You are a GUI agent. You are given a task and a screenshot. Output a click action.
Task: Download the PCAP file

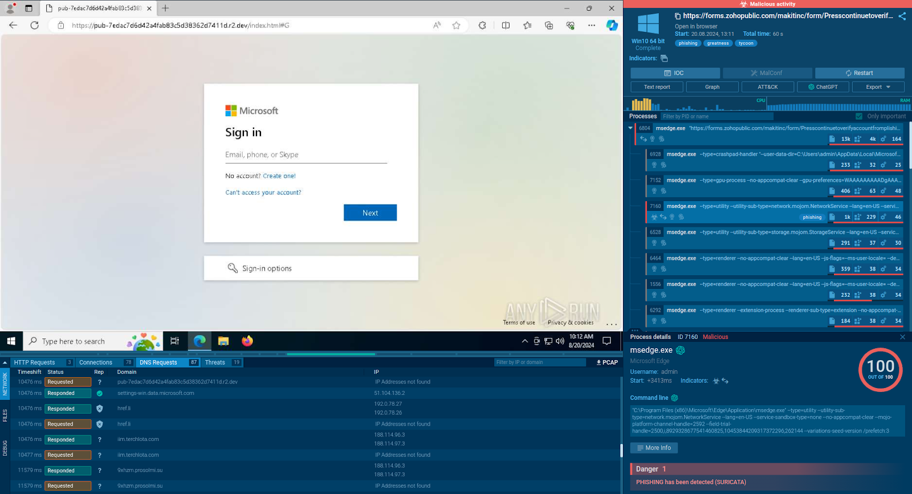(607, 362)
